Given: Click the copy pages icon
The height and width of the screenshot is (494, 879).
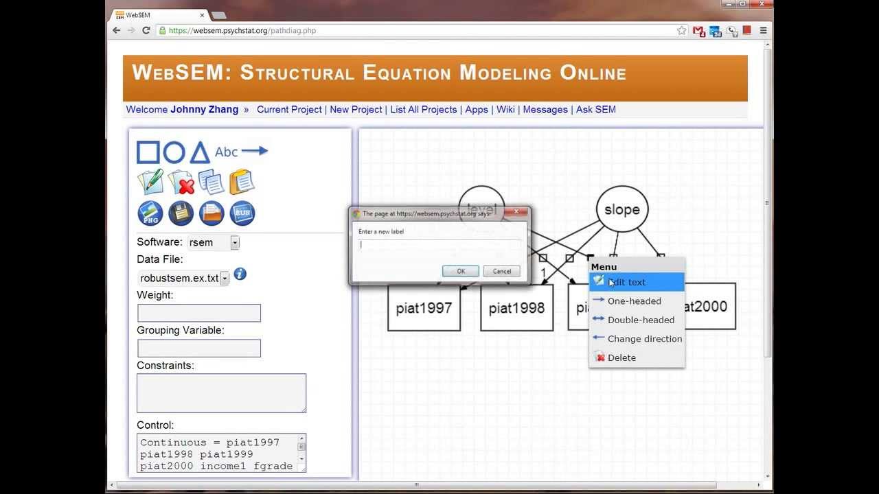Looking at the screenshot, I should pos(211,183).
